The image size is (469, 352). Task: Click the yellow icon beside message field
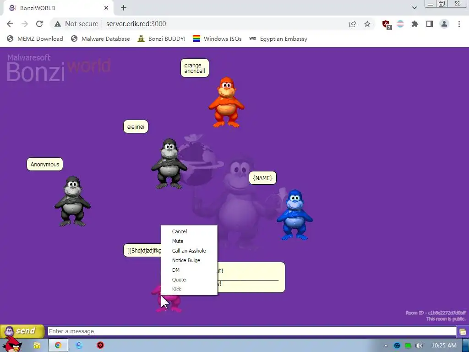click(x=463, y=331)
